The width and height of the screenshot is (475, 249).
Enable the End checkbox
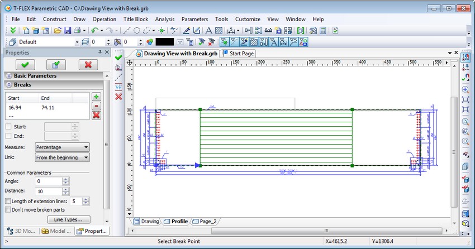pyautogui.click(x=8, y=136)
